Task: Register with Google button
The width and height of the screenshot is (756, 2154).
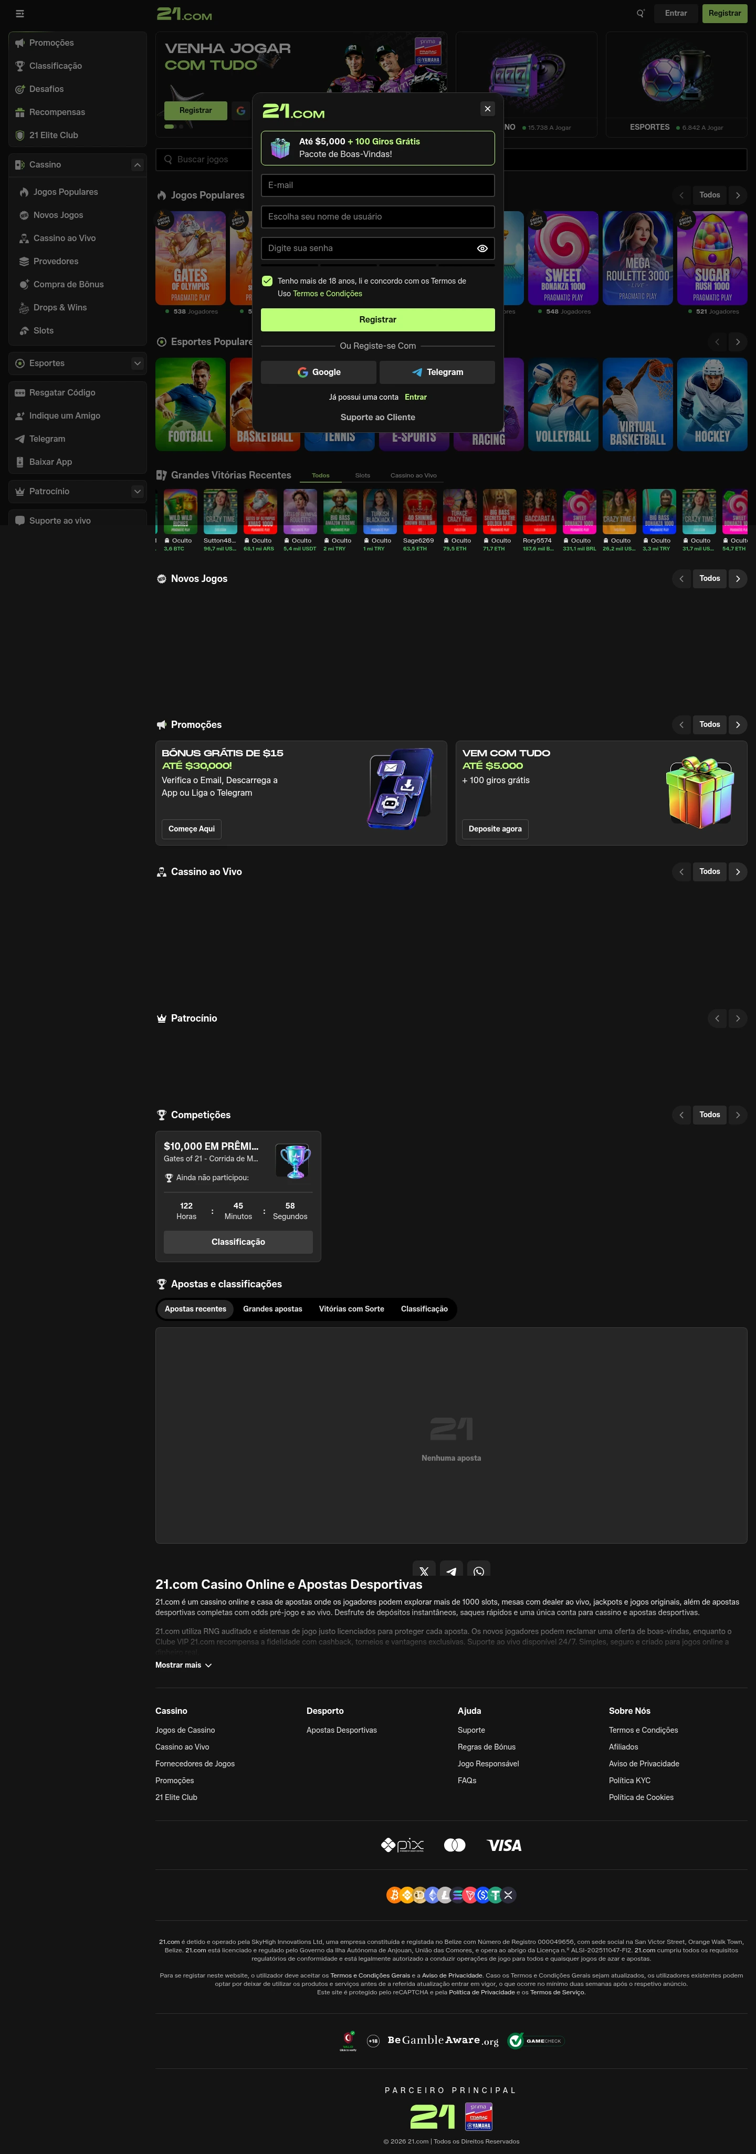Action: (x=318, y=372)
